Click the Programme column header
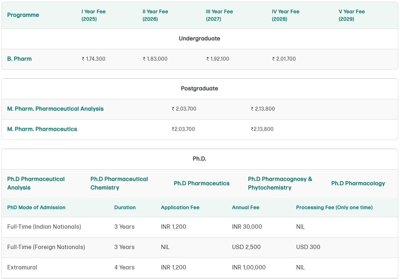400x279 pixels. [23, 15]
